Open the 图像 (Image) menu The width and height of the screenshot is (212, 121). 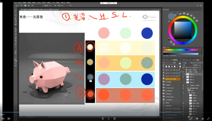coord(29,3)
